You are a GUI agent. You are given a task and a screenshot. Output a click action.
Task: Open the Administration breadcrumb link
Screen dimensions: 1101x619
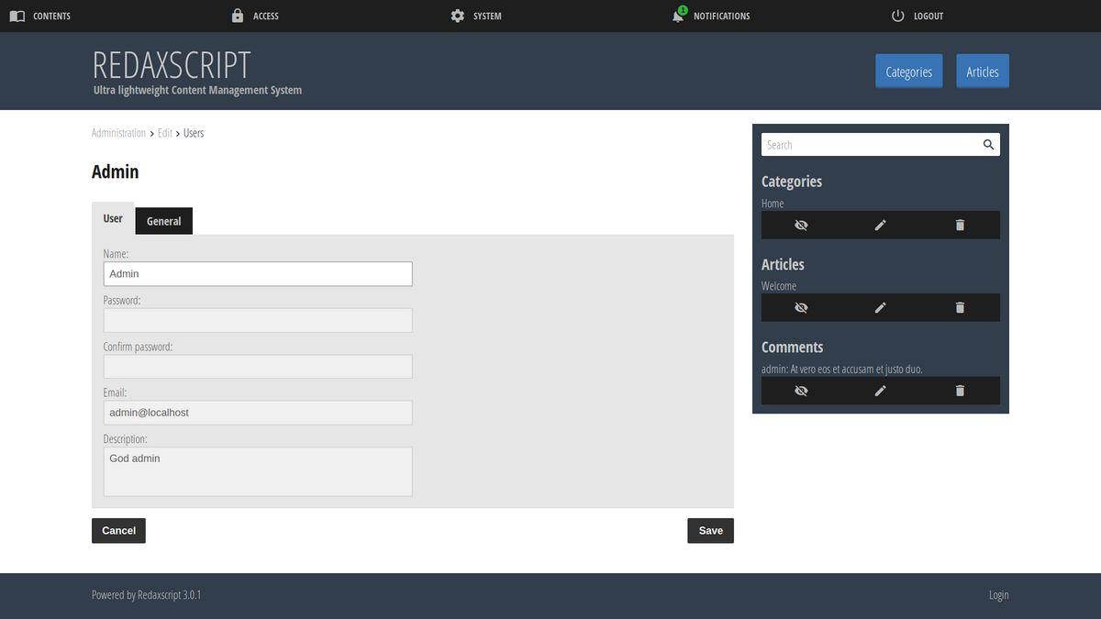click(118, 133)
